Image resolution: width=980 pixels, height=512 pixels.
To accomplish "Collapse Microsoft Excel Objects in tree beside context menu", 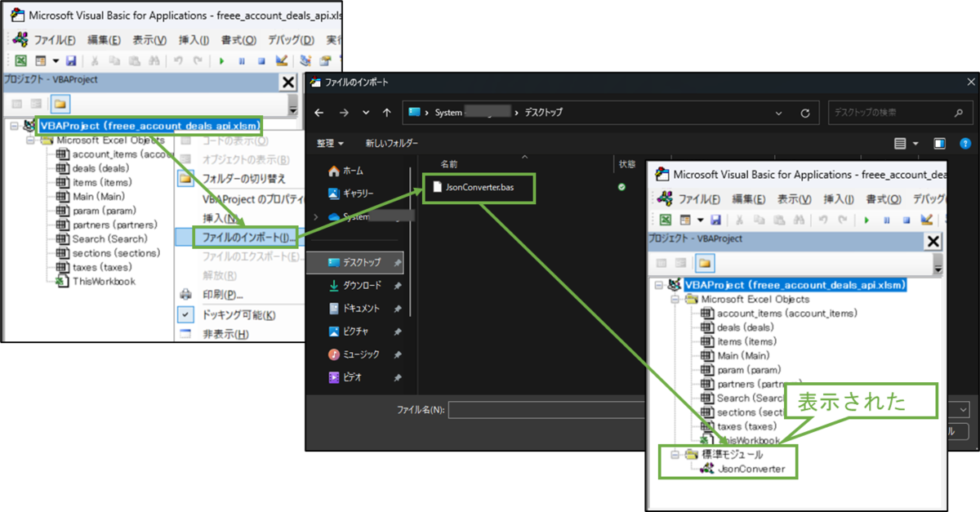I will point(30,140).
